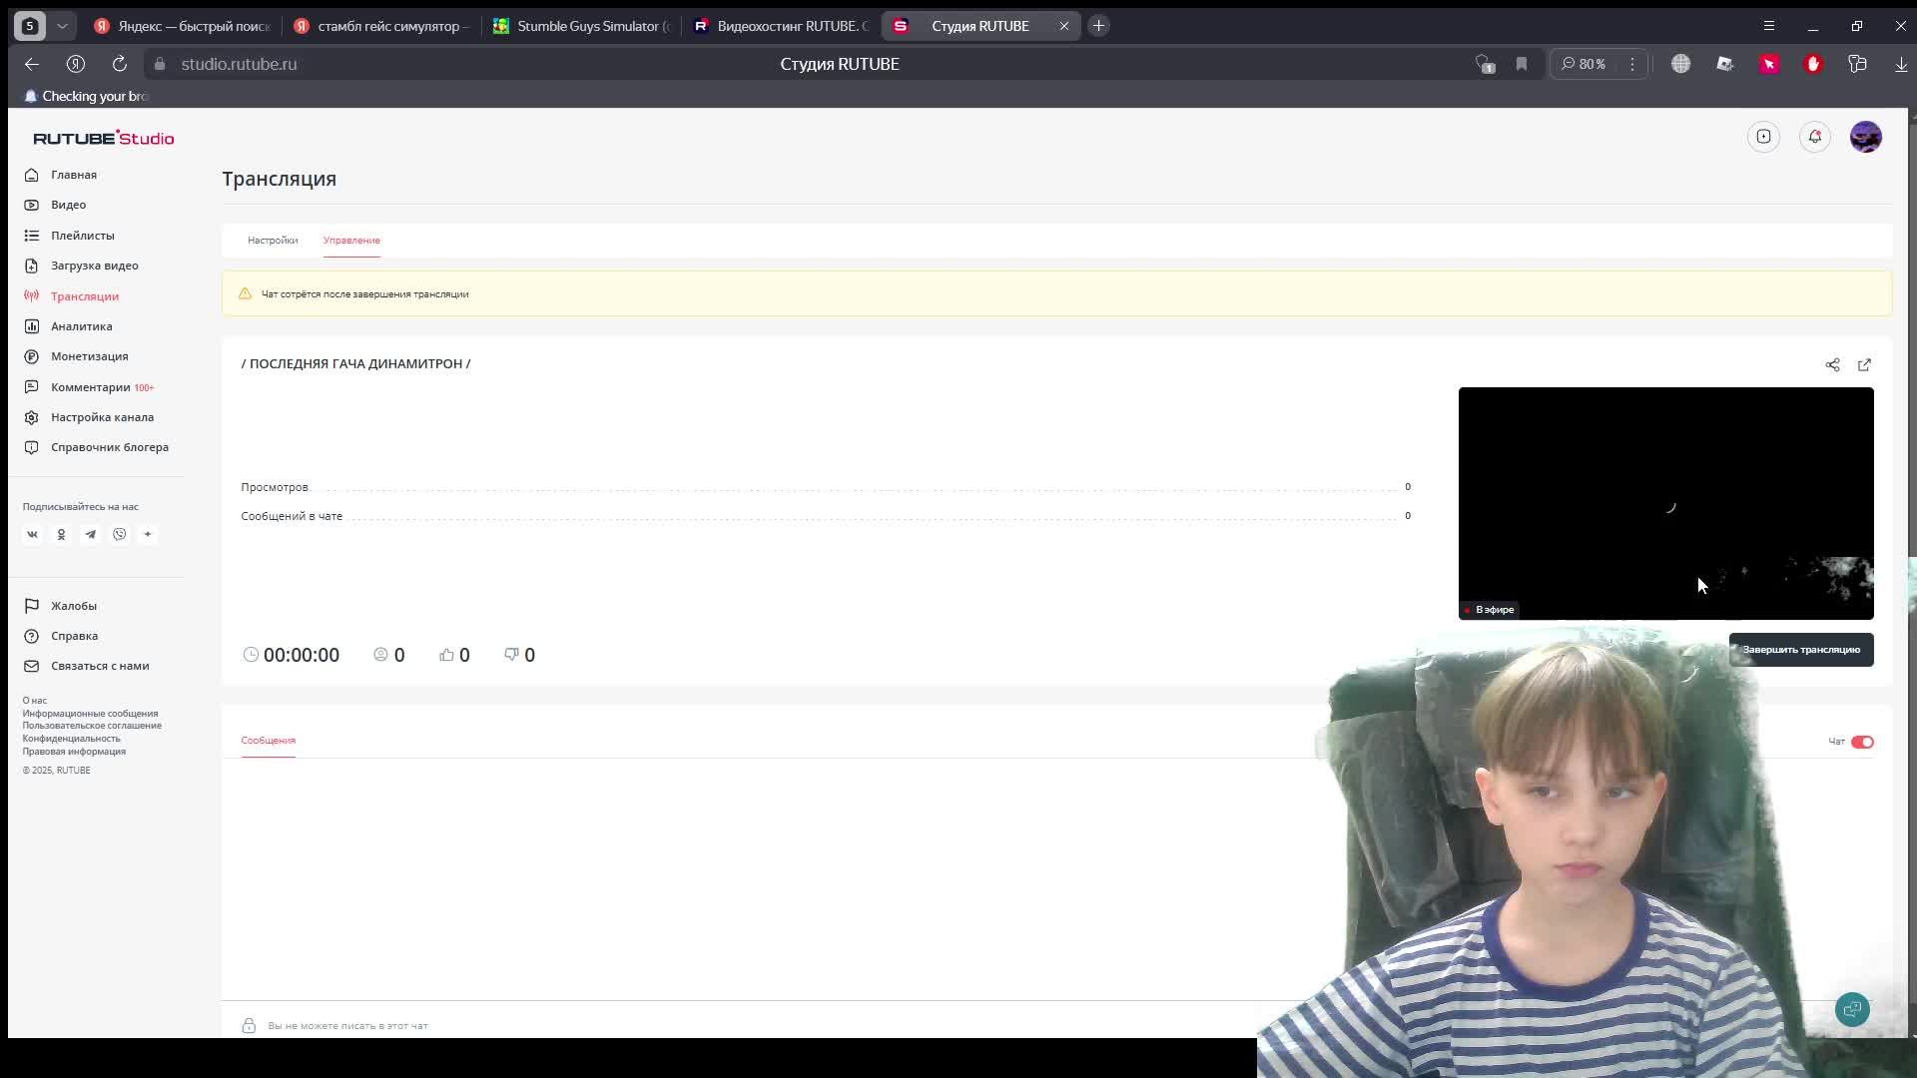The image size is (1917, 1078).
Task: Select the Сообщения tab in chat
Action: point(268,741)
